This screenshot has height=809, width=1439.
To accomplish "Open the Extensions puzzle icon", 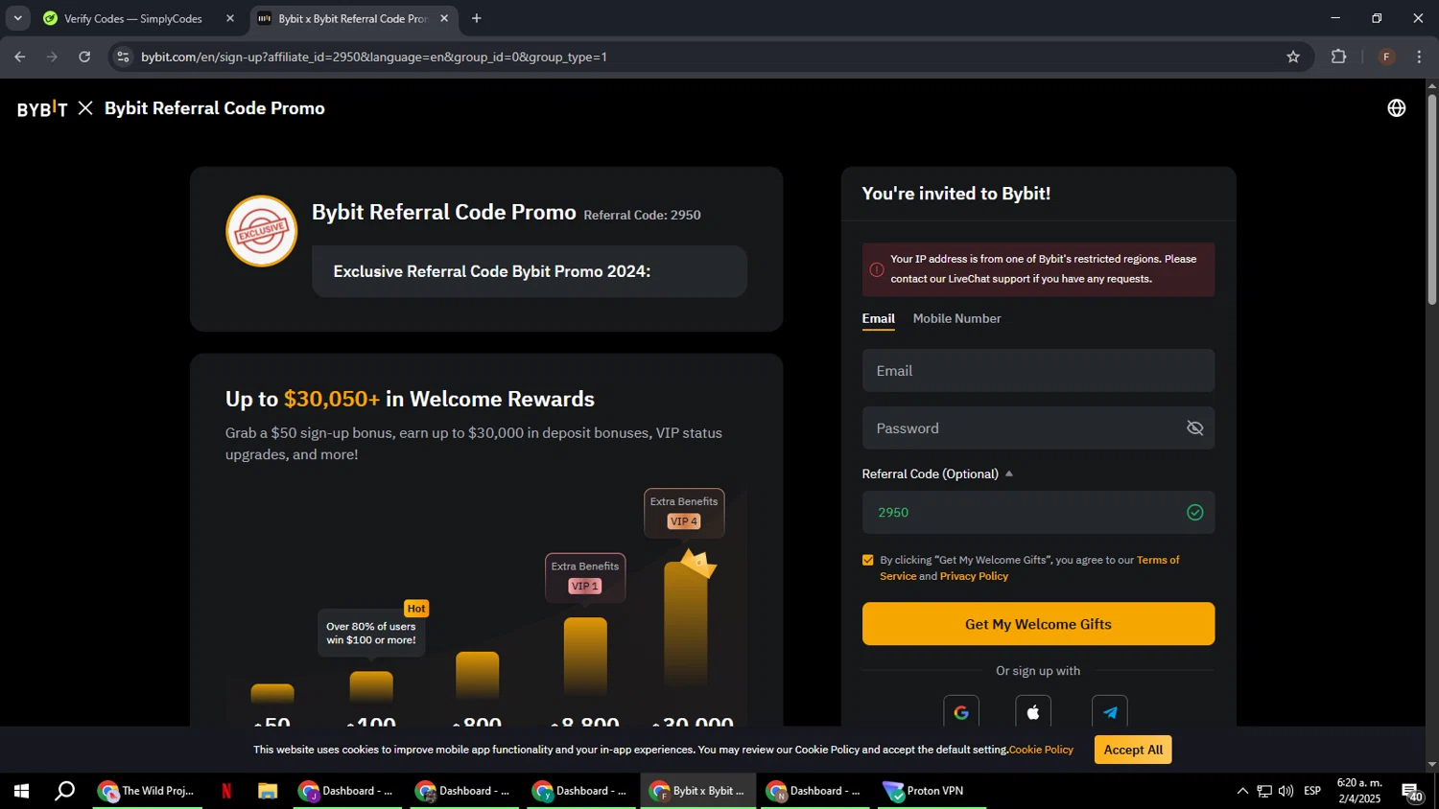I will [1339, 58].
